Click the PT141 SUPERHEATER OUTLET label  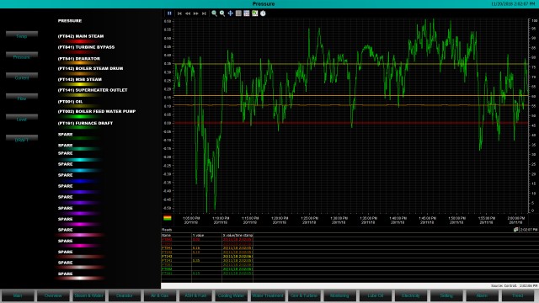93,90
